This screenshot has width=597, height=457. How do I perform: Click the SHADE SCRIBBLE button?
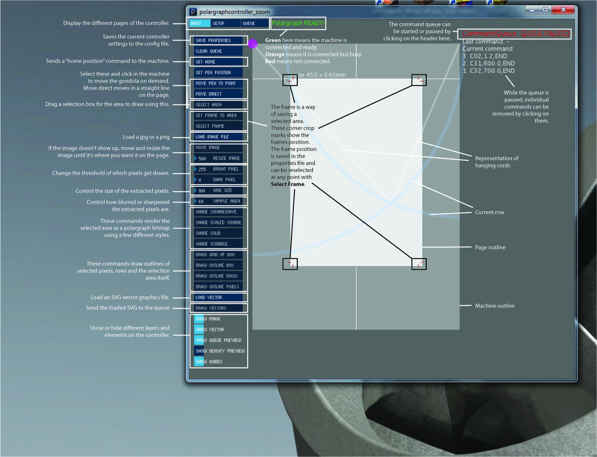(x=218, y=244)
